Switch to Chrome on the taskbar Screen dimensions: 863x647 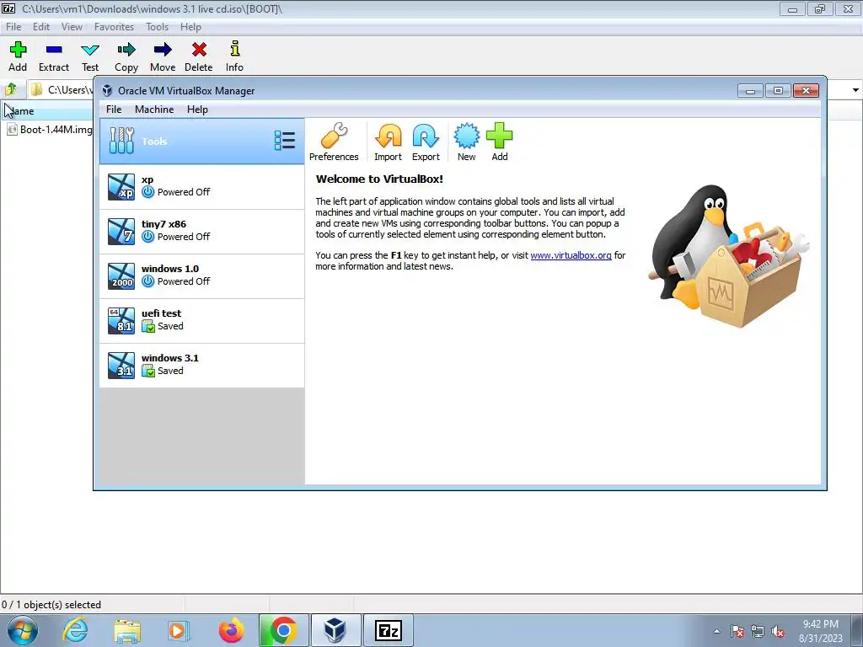click(x=283, y=630)
